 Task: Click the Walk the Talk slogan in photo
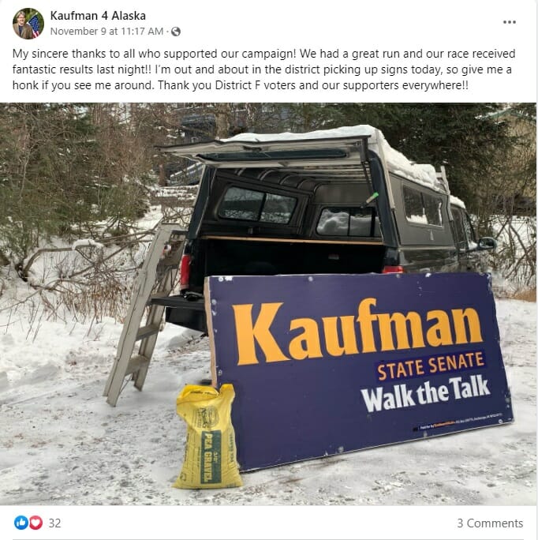click(x=425, y=394)
